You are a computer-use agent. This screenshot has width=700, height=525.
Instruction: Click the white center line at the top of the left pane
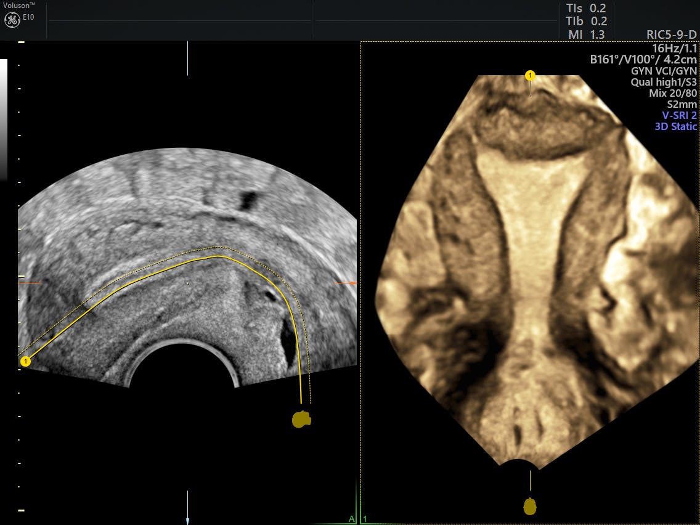pos(188,59)
